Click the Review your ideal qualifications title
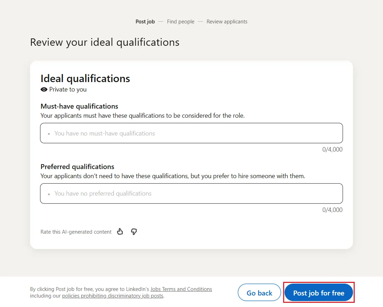This screenshot has width=383, height=307. tap(104, 42)
